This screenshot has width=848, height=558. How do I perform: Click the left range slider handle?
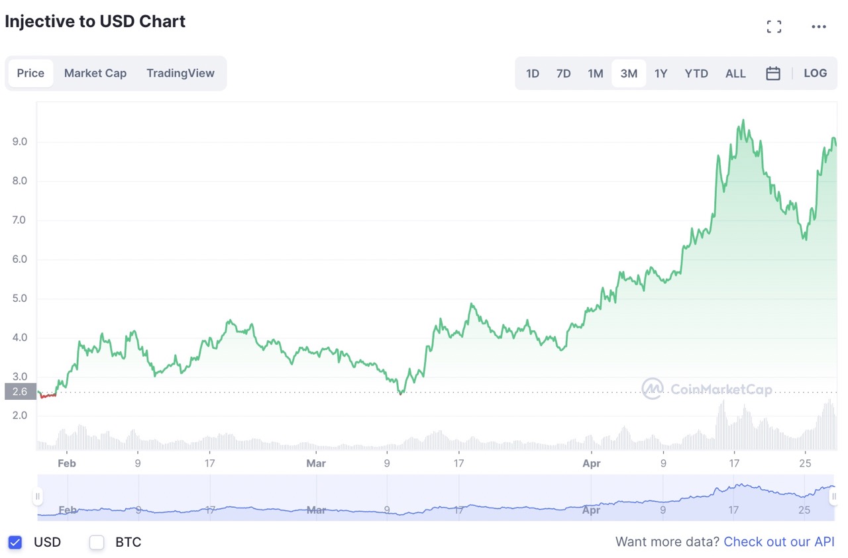coord(38,496)
